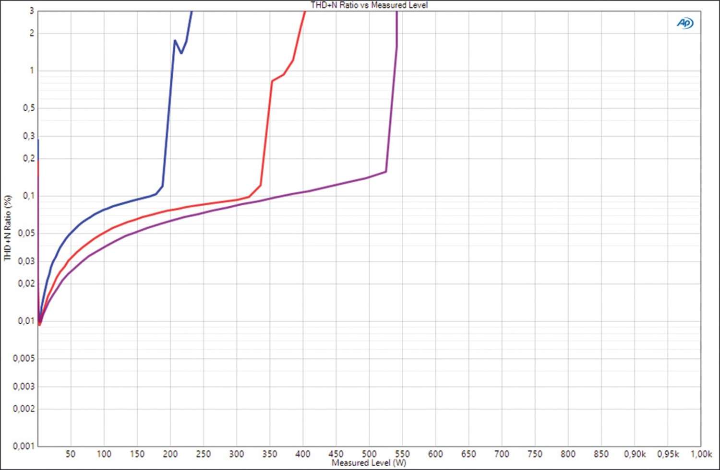Click the y-axis value '3' at top

pos(32,11)
